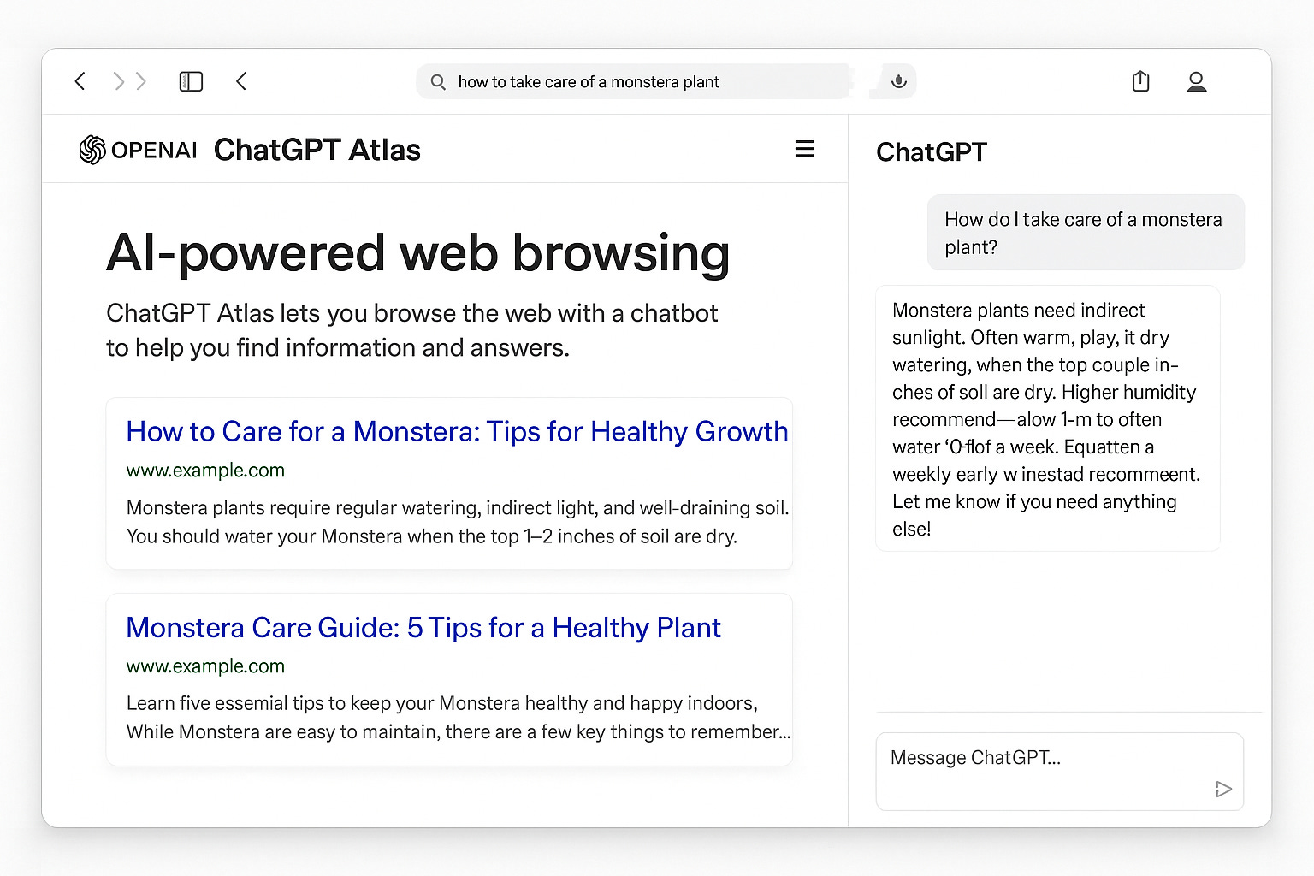The image size is (1314, 876).
Task: Click the ChatGPT Atlas title
Action: click(317, 150)
